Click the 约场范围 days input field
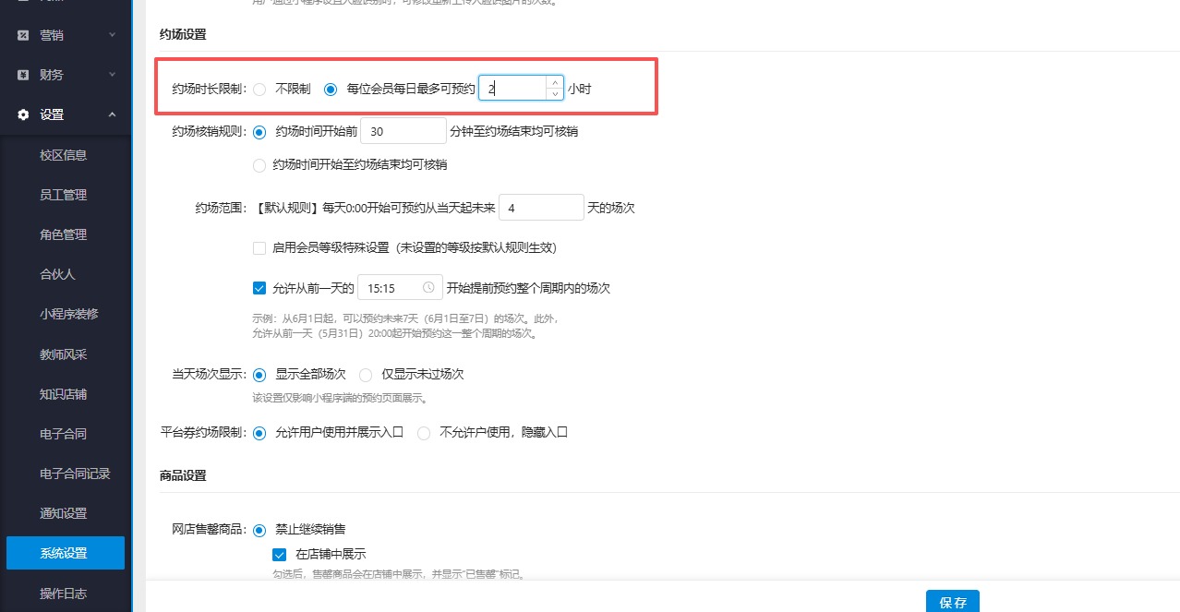1180x612 pixels. tap(541, 208)
